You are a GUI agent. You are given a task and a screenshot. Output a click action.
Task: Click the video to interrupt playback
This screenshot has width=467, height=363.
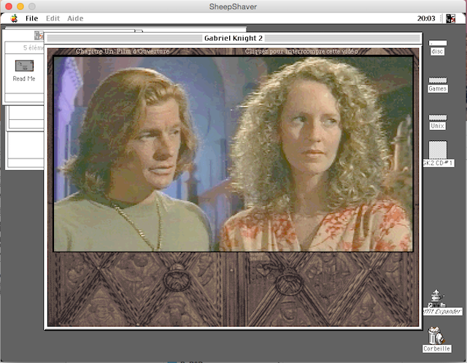click(x=233, y=154)
